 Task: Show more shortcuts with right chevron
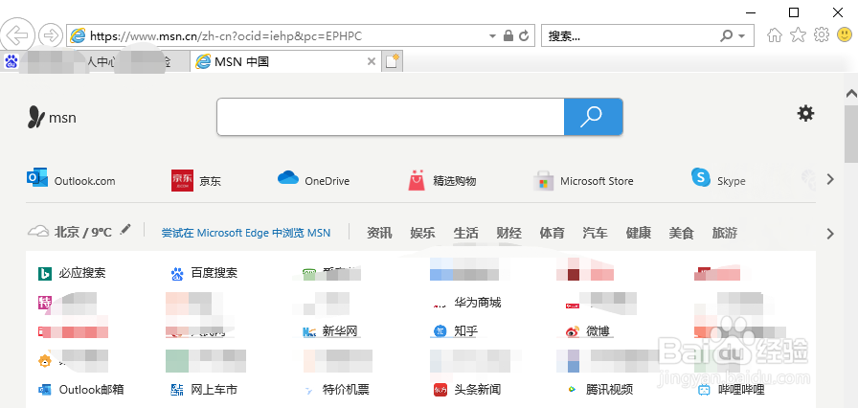tap(830, 179)
